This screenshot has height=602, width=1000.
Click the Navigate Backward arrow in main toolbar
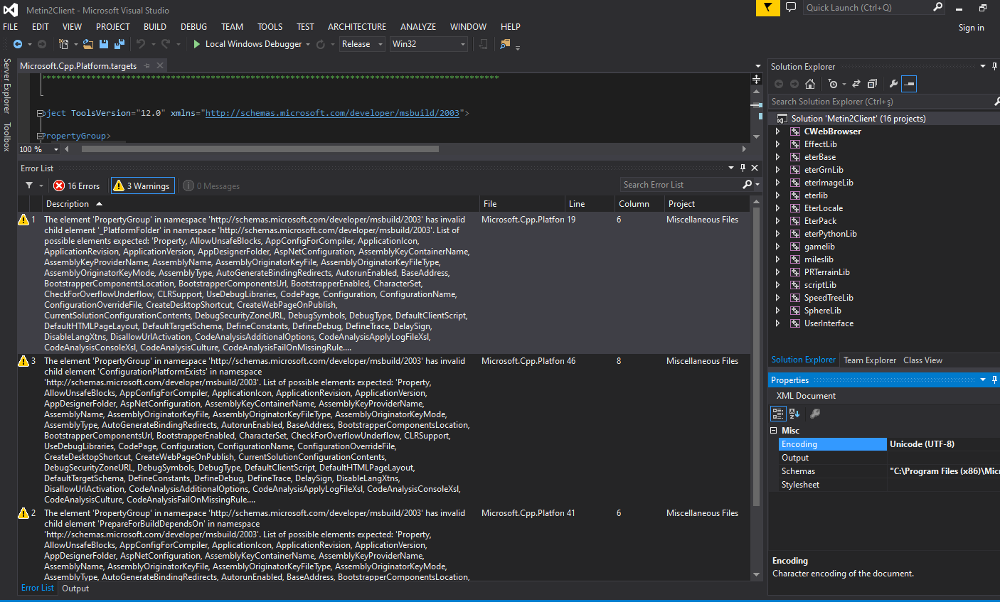(18, 44)
